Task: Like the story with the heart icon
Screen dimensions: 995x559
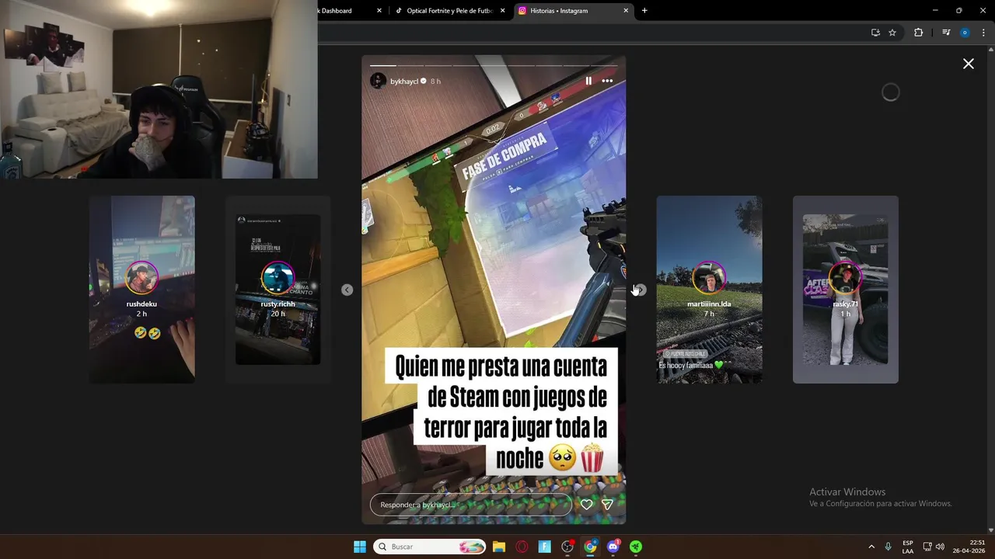Action: (x=587, y=505)
